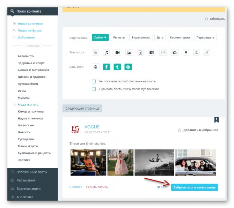Click the Tumblr bookmark badge on the post
234x208 pixels.
point(217,119)
